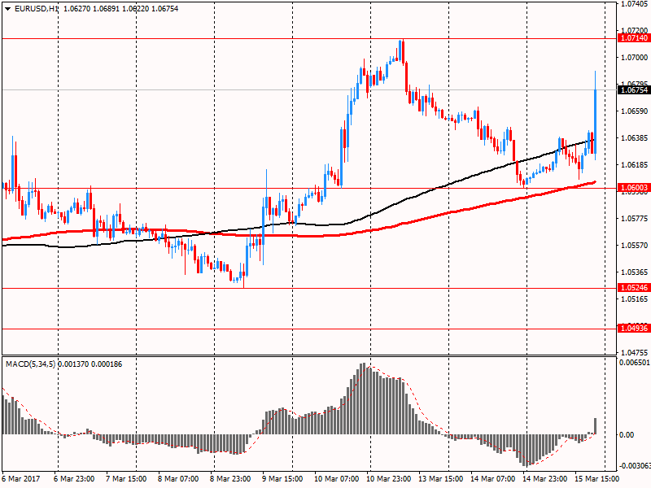Click the 1.06185 price axis label
The image size is (651, 488).
pyautogui.click(x=635, y=165)
